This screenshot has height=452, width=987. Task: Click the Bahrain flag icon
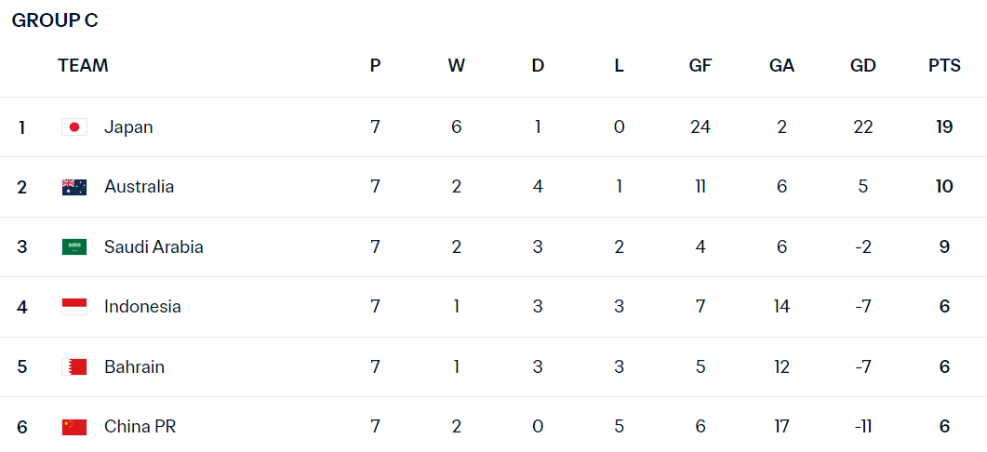click(74, 367)
